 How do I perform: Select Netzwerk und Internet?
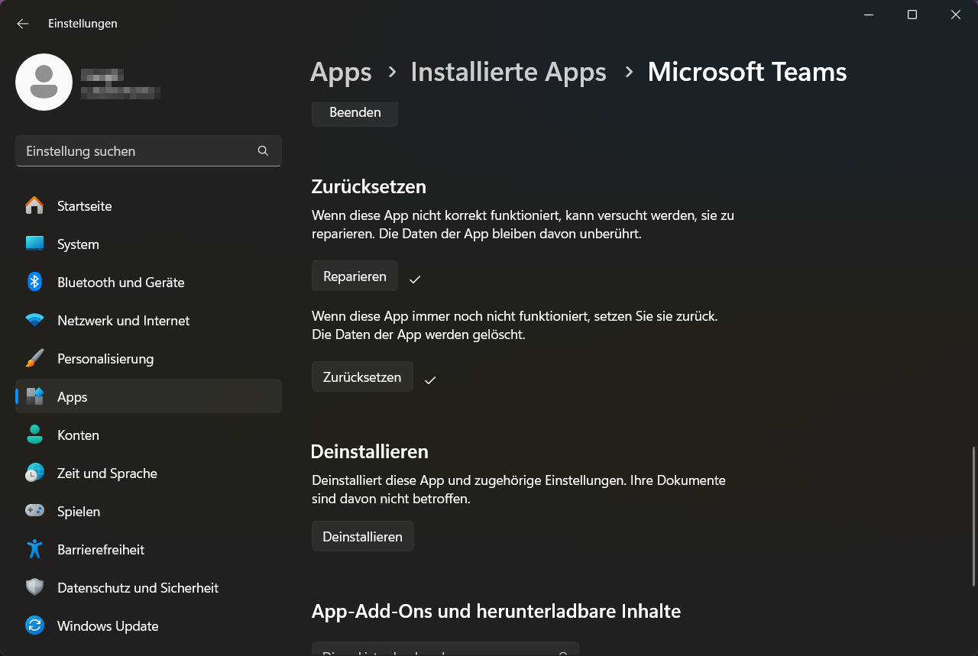(x=148, y=321)
